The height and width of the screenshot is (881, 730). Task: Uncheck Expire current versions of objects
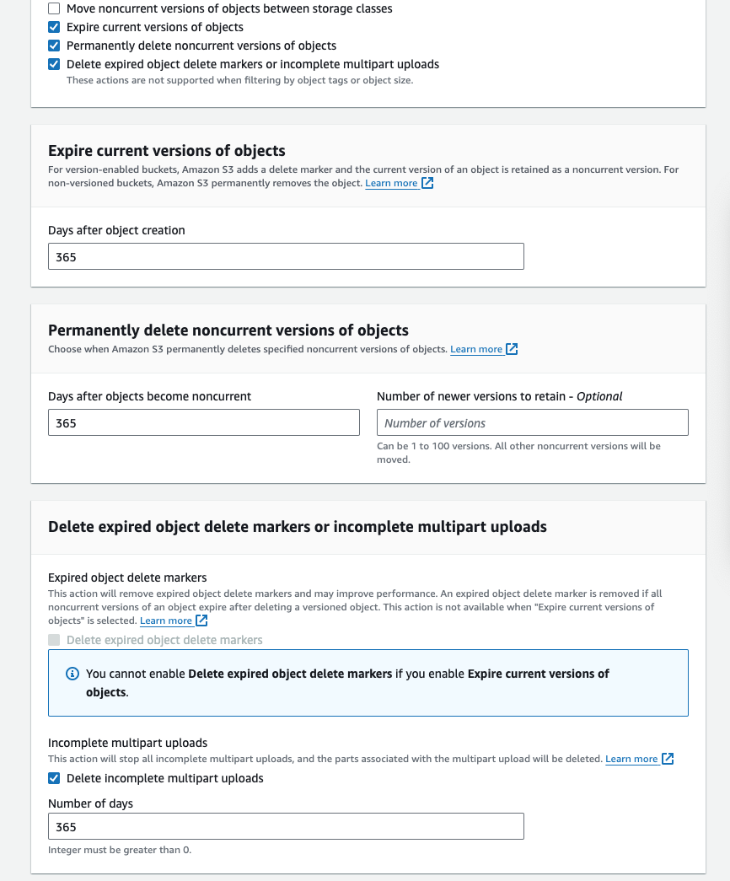54,27
